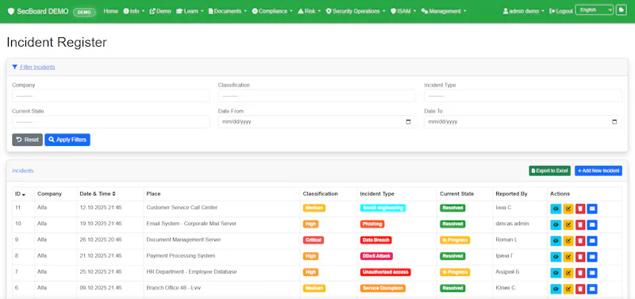
Task: Edit incident 9 Document Management Server
Action: click(568, 241)
